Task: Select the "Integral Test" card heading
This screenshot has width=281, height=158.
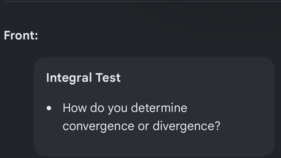Action: click(83, 78)
